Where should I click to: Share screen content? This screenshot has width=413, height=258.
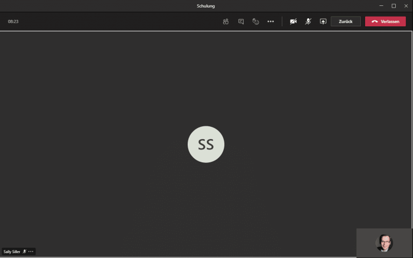point(323,21)
